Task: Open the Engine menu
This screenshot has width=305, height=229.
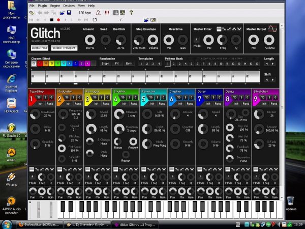Action: pyautogui.click(x=55, y=6)
